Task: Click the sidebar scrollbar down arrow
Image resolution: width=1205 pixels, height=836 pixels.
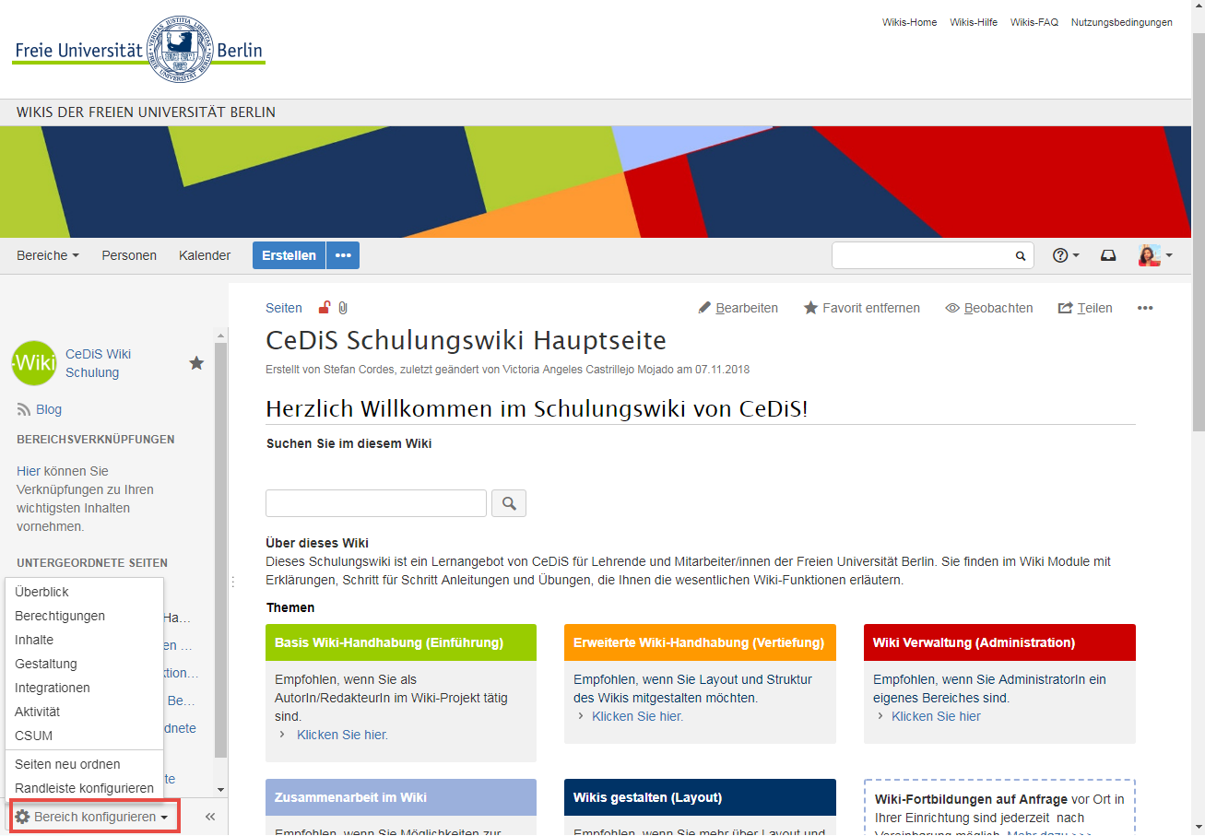Action: tap(220, 789)
